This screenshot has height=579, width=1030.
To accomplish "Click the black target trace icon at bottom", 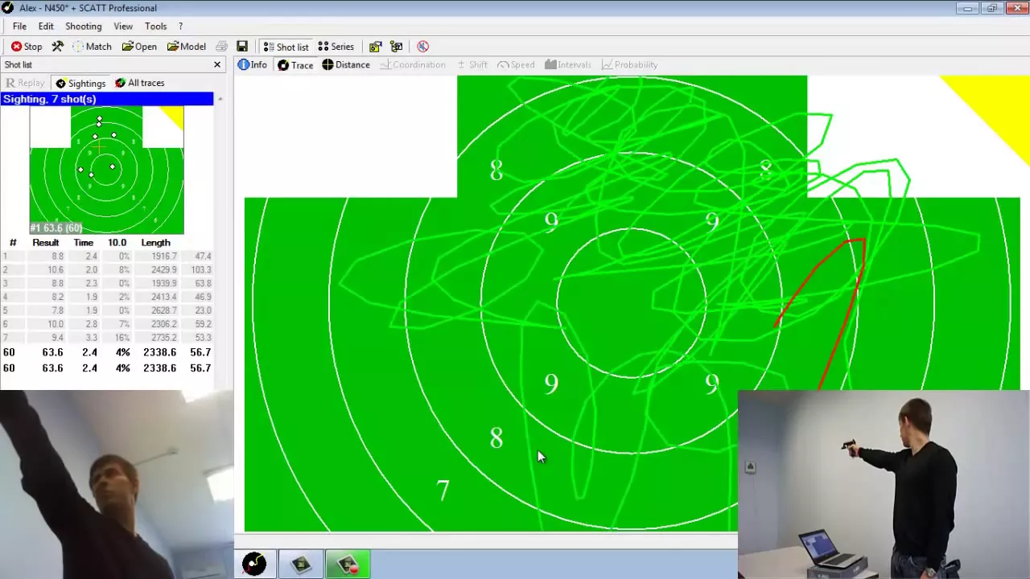I will click(x=254, y=565).
